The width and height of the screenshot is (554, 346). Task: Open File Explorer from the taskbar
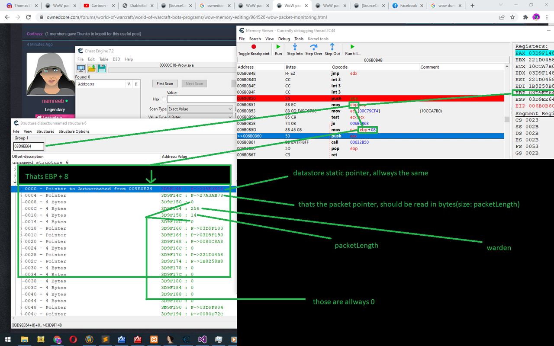[x=25, y=340]
